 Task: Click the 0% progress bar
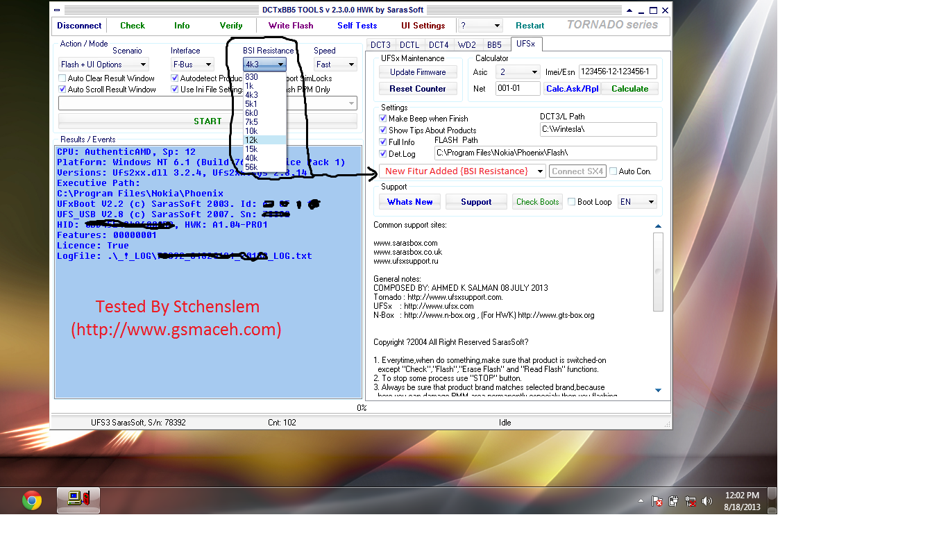pos(362,408)
